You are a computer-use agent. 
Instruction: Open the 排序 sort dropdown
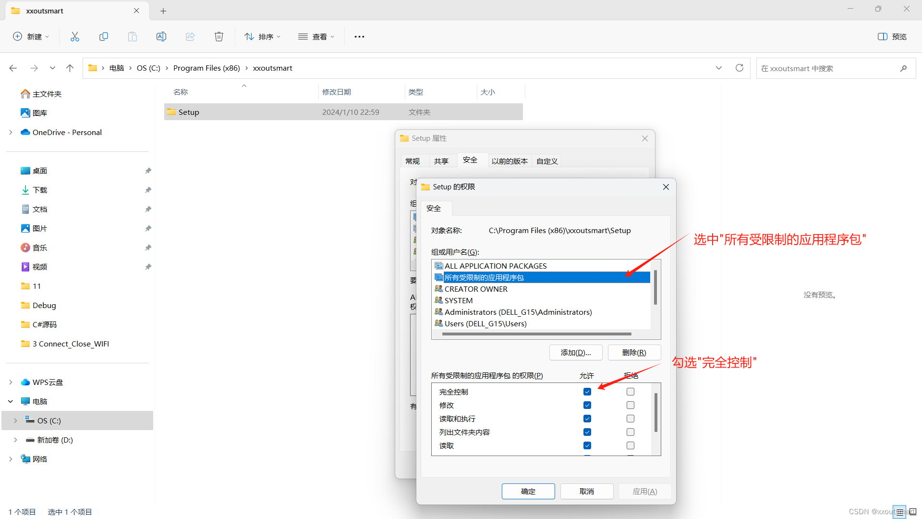pos(262,36)
